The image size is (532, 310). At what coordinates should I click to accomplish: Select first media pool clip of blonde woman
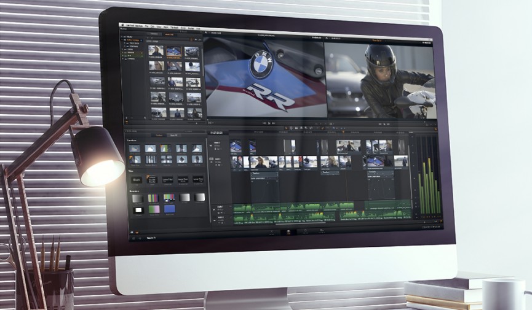[156, 51]
